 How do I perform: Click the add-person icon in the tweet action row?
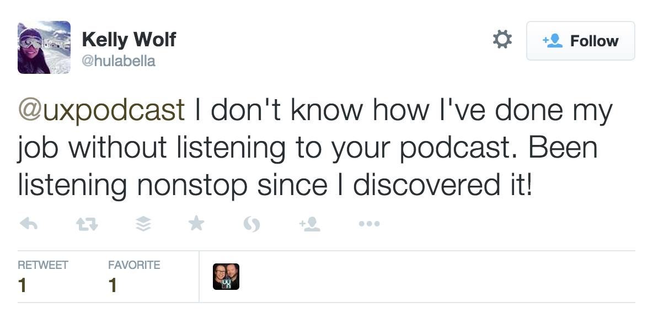click(309, 224)
